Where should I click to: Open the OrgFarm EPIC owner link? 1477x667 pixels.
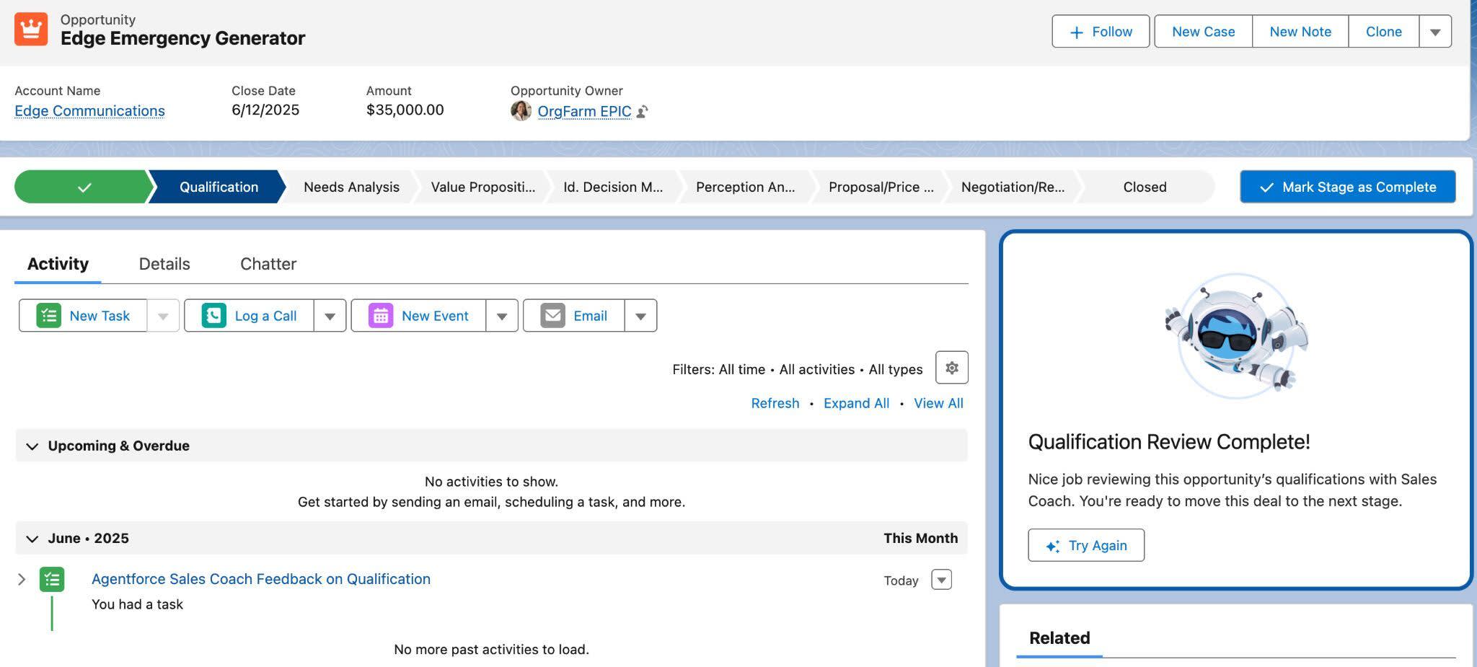[584, 112]
